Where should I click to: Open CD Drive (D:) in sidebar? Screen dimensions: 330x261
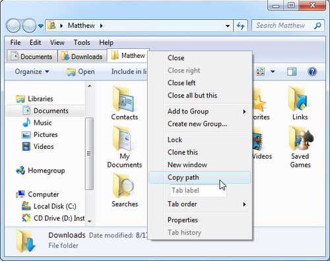coord(53,218)
